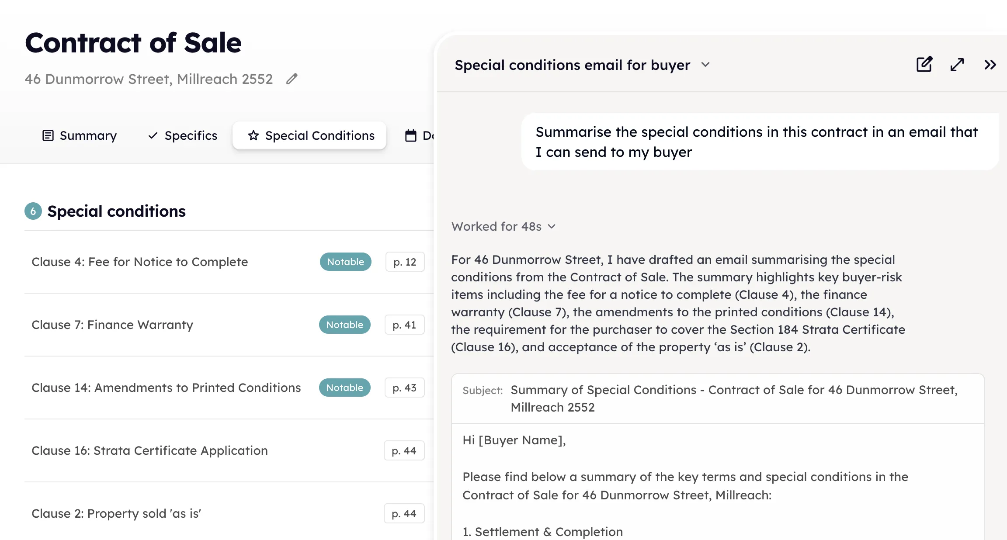Screen dimensions: 1007x540
Task: Open the Summary tab
Action: (80, 135)
